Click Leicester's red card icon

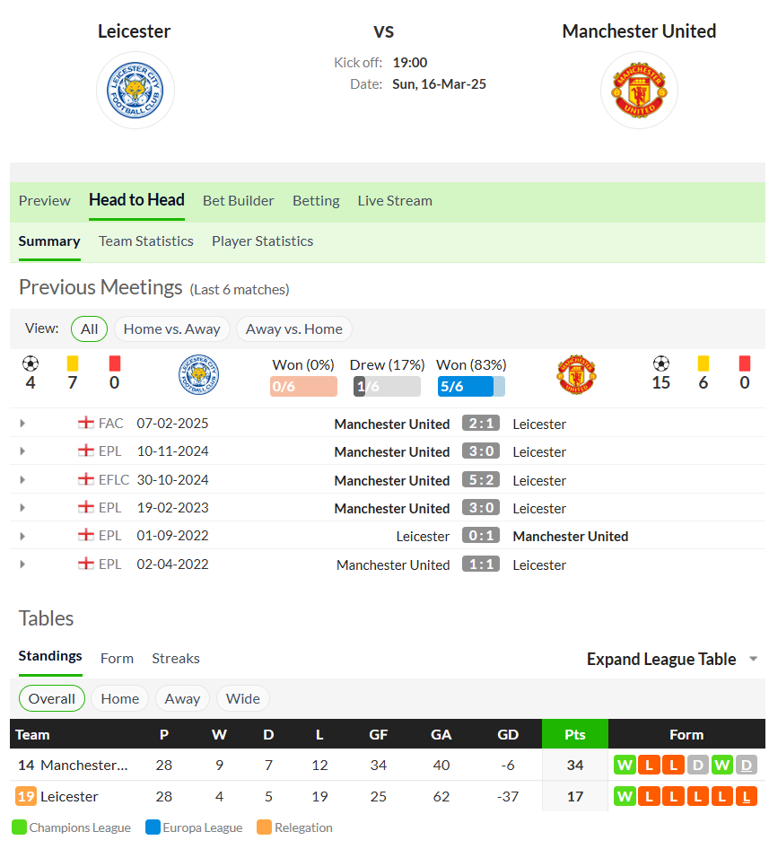(114, 363)
